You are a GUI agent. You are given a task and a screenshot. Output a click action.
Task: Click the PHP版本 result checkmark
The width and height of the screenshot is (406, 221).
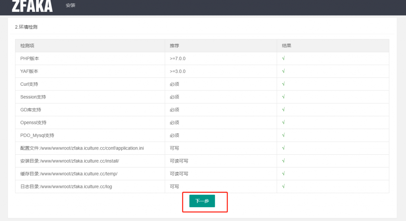point(283,58)
